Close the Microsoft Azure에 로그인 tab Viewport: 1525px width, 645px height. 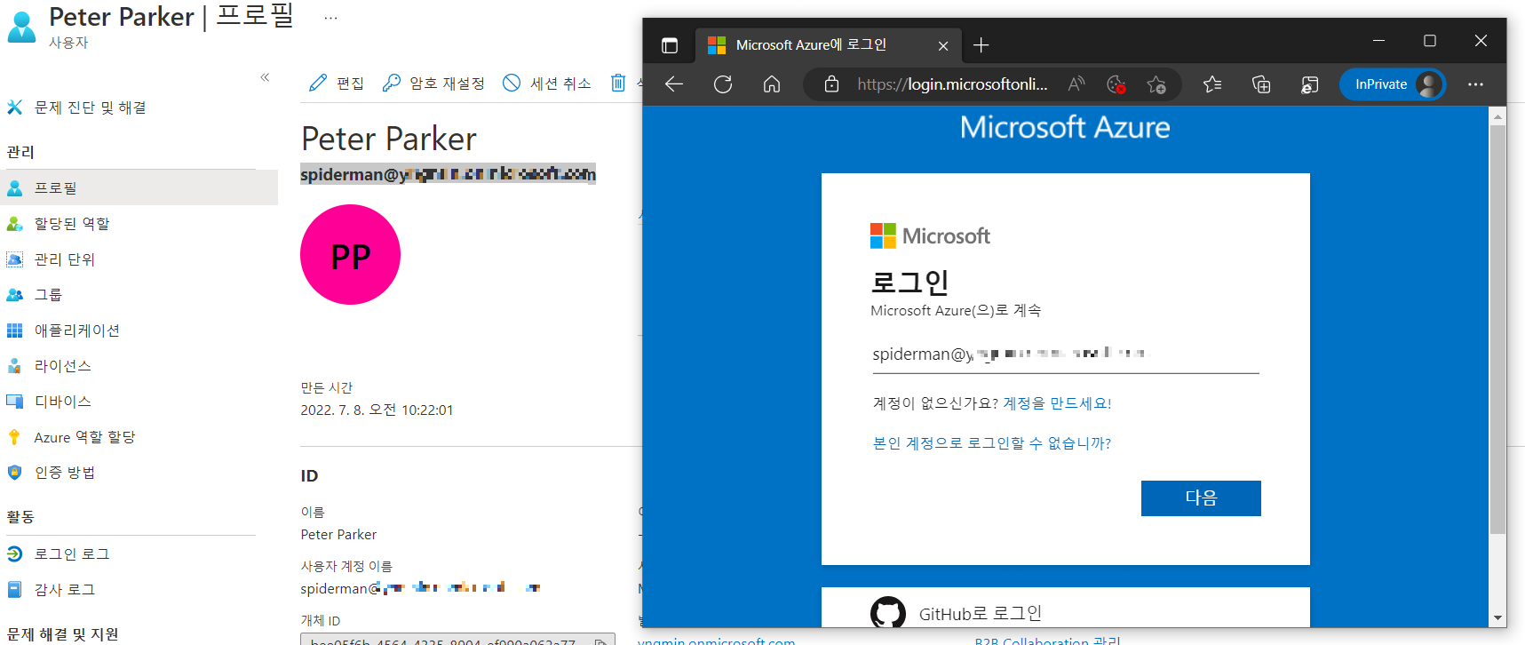pyautogui.click(x=943, y=45)
